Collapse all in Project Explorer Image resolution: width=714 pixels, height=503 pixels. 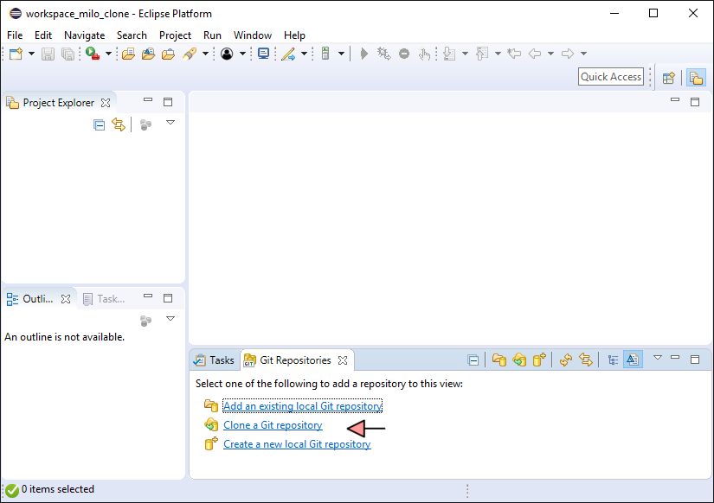click(x=100, y=125)
